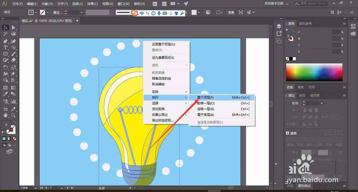Open the Libraries panel icon

pyautogui.click(x=353, y=33)
